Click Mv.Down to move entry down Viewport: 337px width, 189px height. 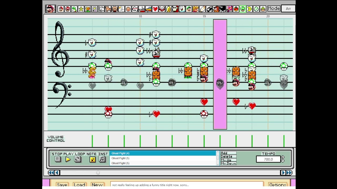(x=228, y=164)
